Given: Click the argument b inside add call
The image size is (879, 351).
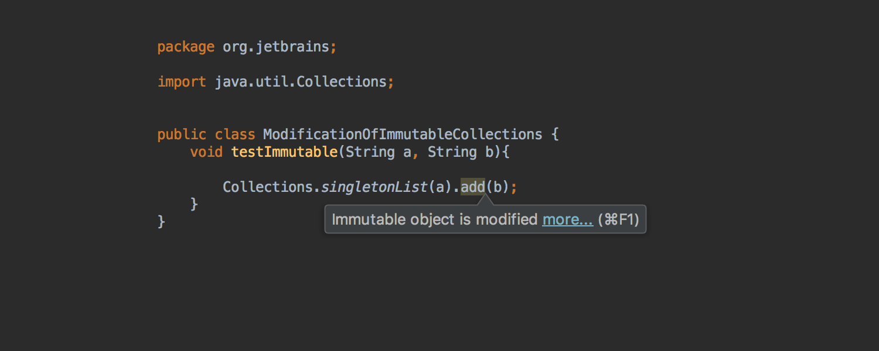Looking at the screenshot, I should coord(498,187).
